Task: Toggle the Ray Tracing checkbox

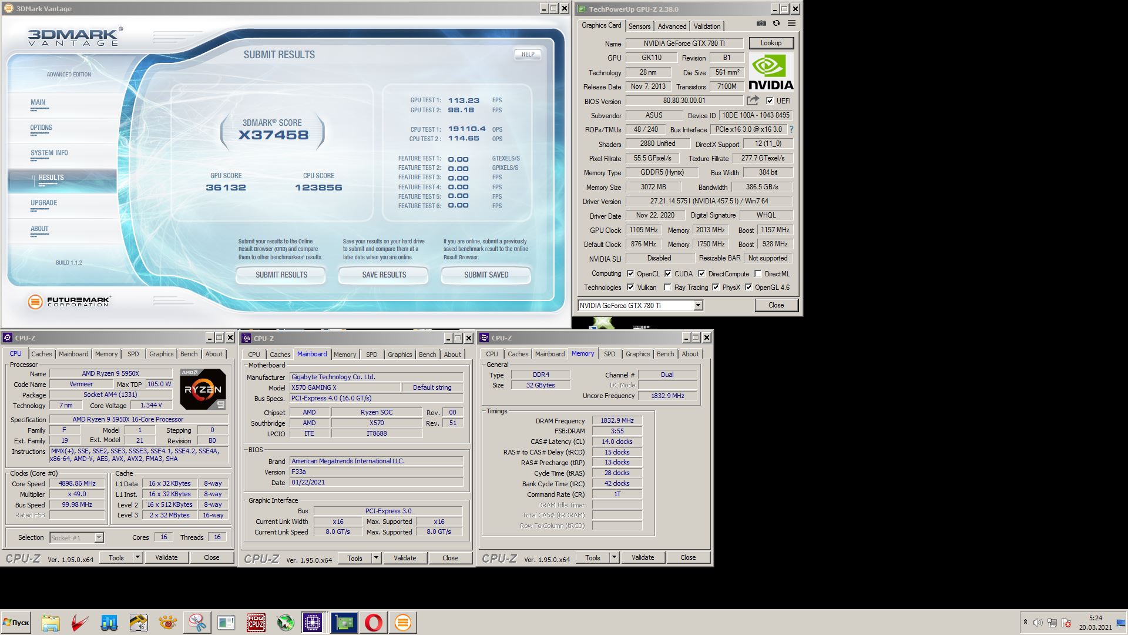Action: click(667, 287)
